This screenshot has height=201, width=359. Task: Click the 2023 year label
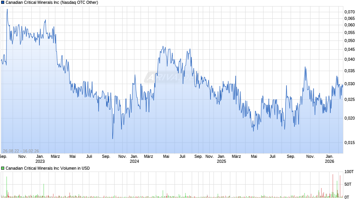[x=40, y=161]
